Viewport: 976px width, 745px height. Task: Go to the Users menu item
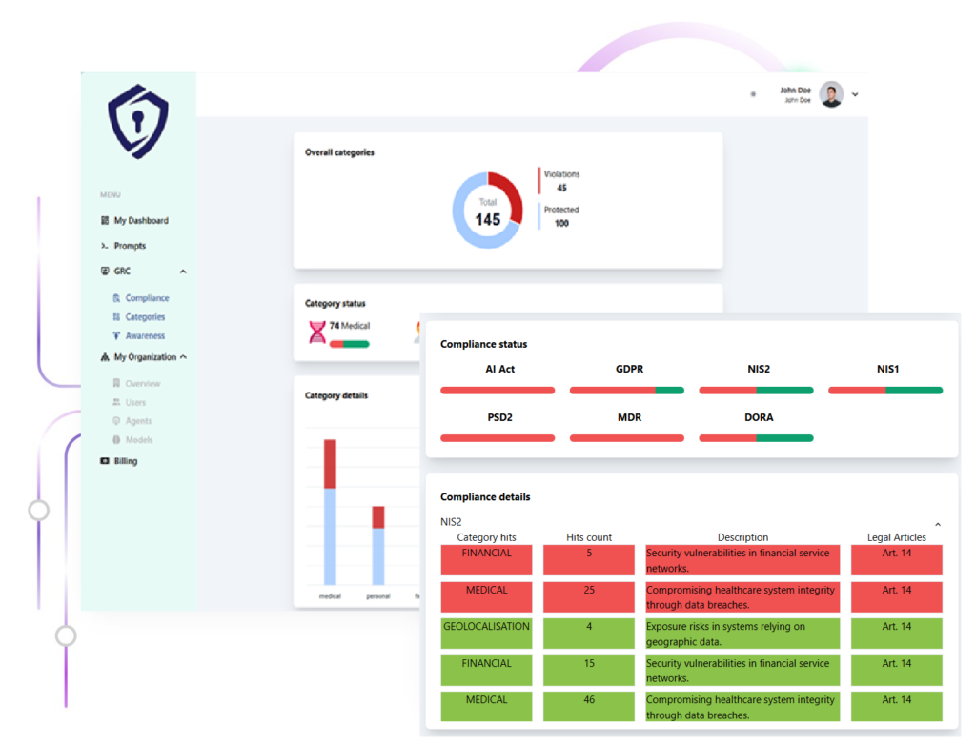click(x=135, y=402)
